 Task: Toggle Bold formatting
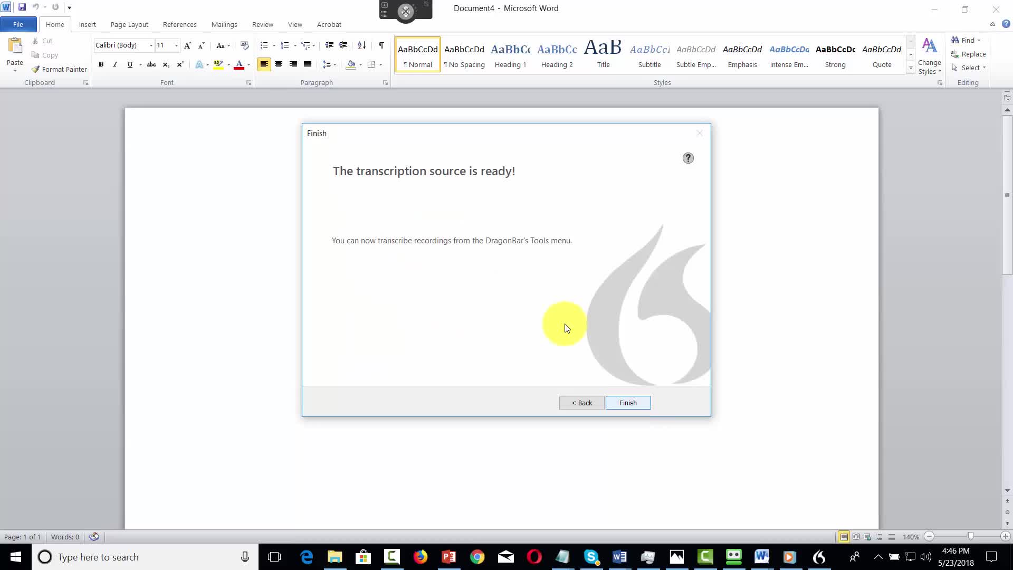coord(101,64)
